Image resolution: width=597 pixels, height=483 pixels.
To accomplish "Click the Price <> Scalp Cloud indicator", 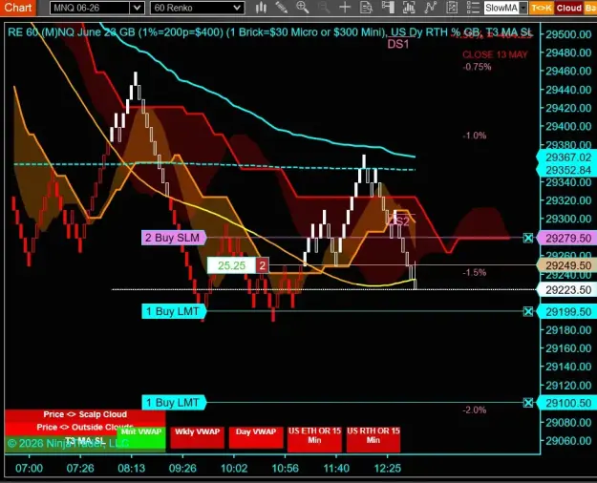I will pyautogui.click(x=85, y=414).
